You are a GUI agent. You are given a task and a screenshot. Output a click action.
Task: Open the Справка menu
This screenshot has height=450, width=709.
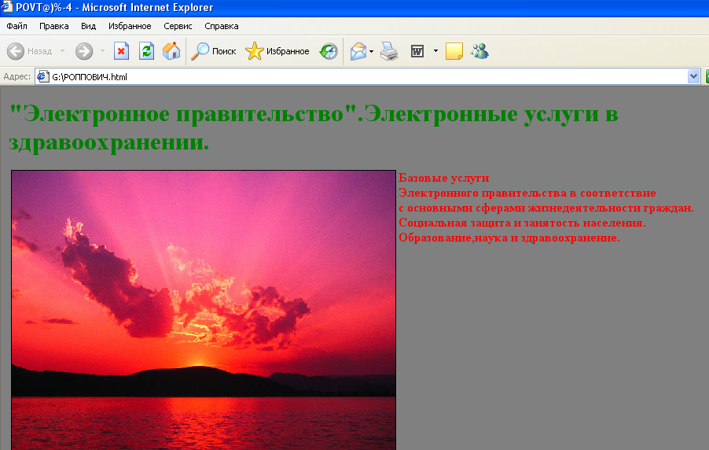(x=222, y=26)
